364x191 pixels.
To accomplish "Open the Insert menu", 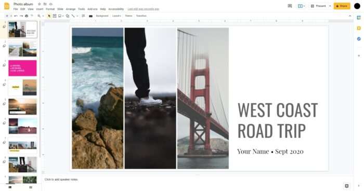I will pyautogui.click(x=40, y=9).
